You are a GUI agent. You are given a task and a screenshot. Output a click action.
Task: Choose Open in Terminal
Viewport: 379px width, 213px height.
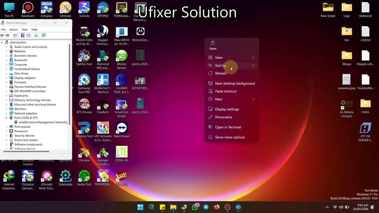tap(232, 127)
